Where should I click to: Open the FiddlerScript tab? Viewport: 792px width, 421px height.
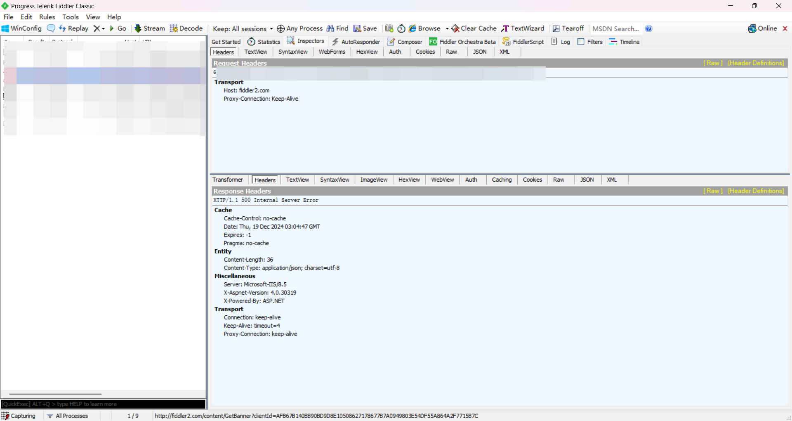523,42
